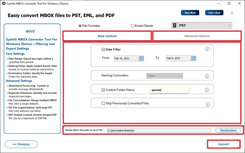The width and height of the screenshot is (245, 153).
Task: Click the 'Core Settings' heading in notes
Action: [x=15, y=54]
